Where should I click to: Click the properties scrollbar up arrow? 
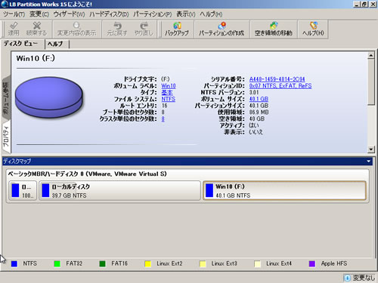[x=370, y=55]
